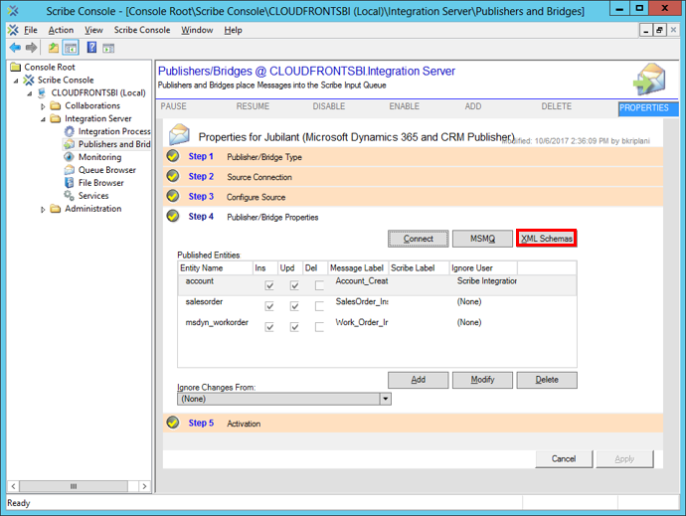Click the XML Schemas button

tap(546, 239)
